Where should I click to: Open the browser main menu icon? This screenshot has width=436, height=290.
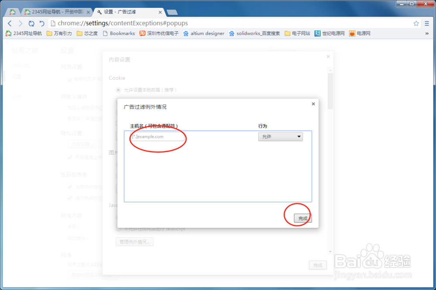427,24
